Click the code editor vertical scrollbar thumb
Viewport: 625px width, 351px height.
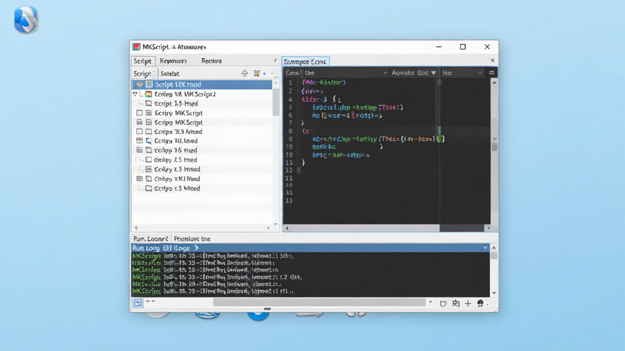coord(494,147)
